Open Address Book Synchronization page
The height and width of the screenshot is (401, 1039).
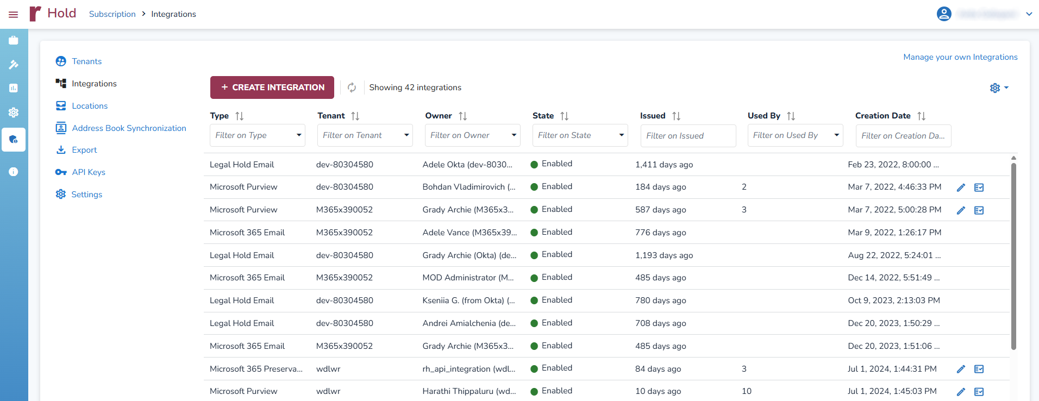pyautogui.click(x=129, y=128)
